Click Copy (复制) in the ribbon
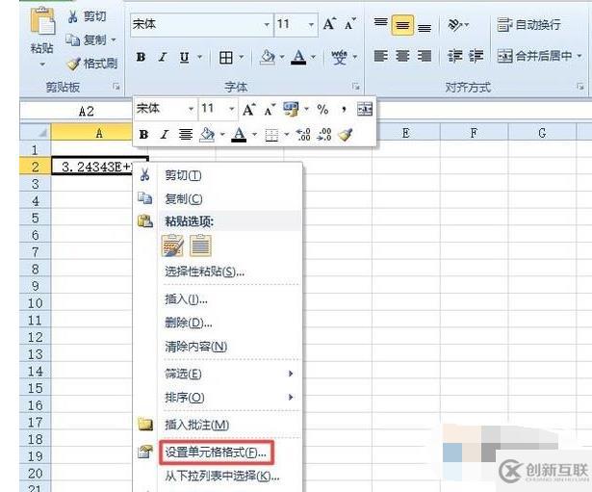 click(x=88, y=39)
